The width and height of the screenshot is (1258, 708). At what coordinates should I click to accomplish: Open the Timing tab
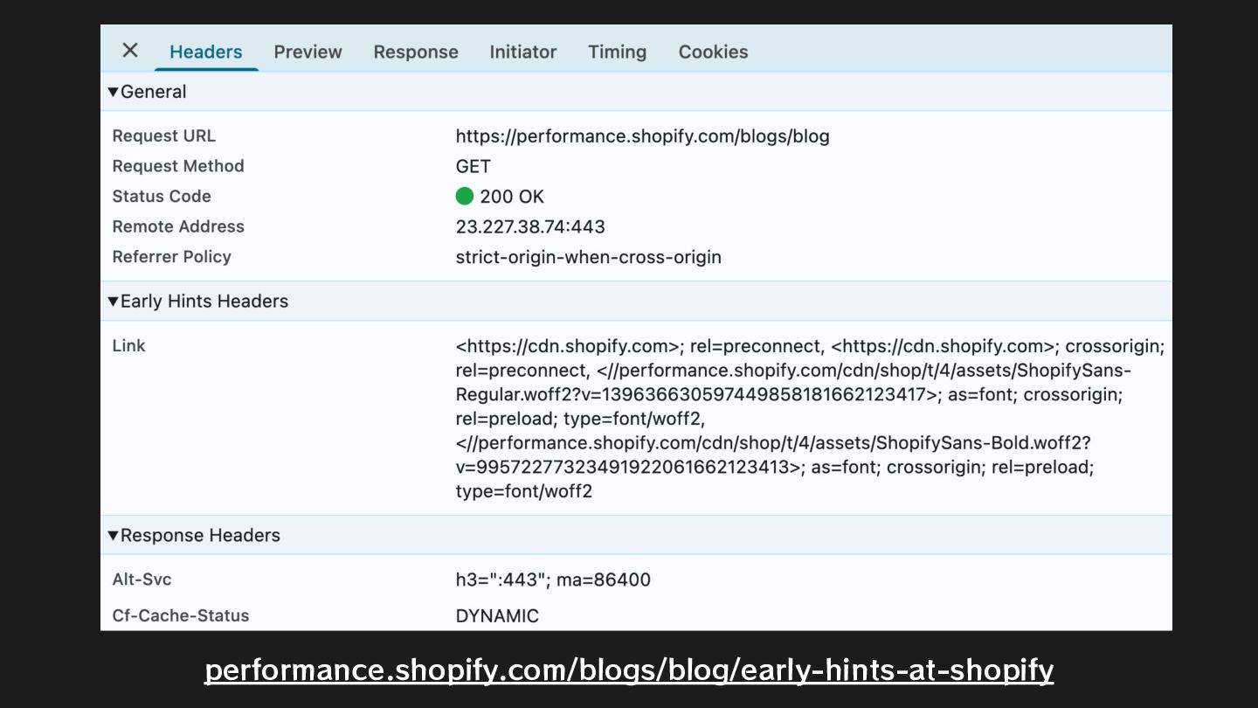[x=617, y=52]
